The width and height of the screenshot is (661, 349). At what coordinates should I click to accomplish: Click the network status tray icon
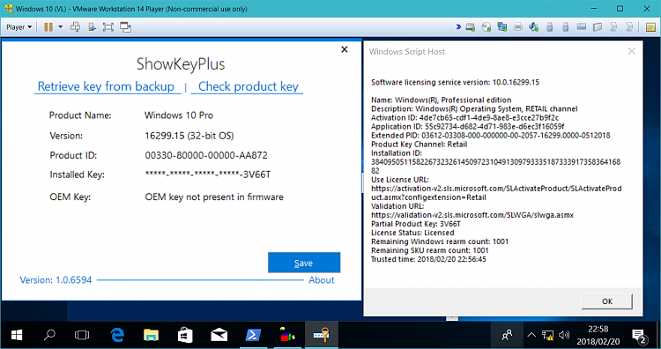coord(547,335)
